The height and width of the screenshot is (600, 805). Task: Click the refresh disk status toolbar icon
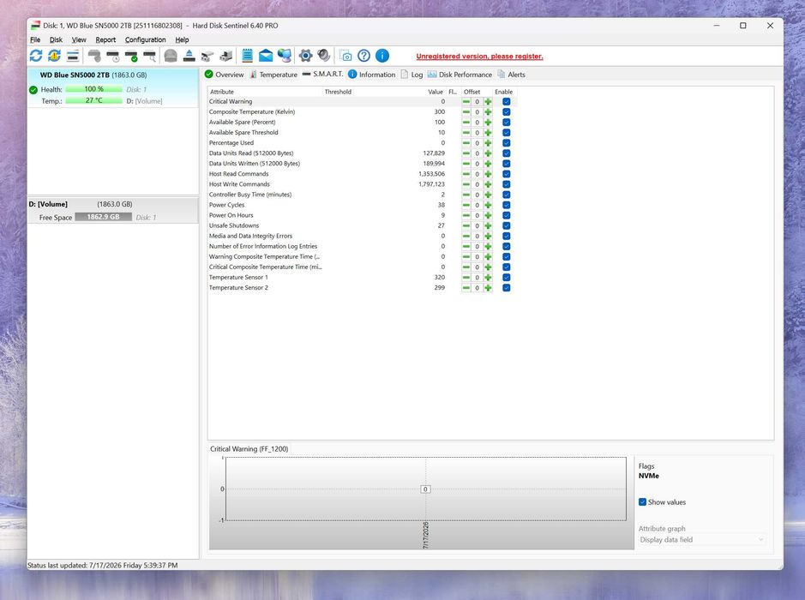click(x=36, y=56)
